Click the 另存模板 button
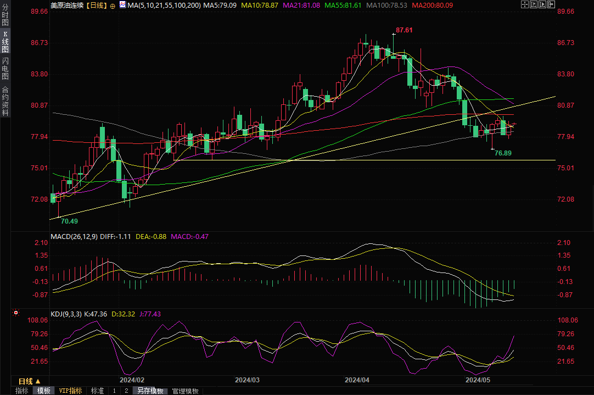The width and height of the screenshot is (594, 395). pos(150,391)
